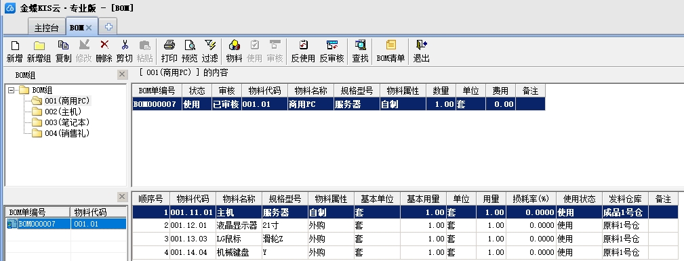This screenshot has width=684, height=261.
Task: Click the 商用PC material name cell
Action: coord(310,104)
